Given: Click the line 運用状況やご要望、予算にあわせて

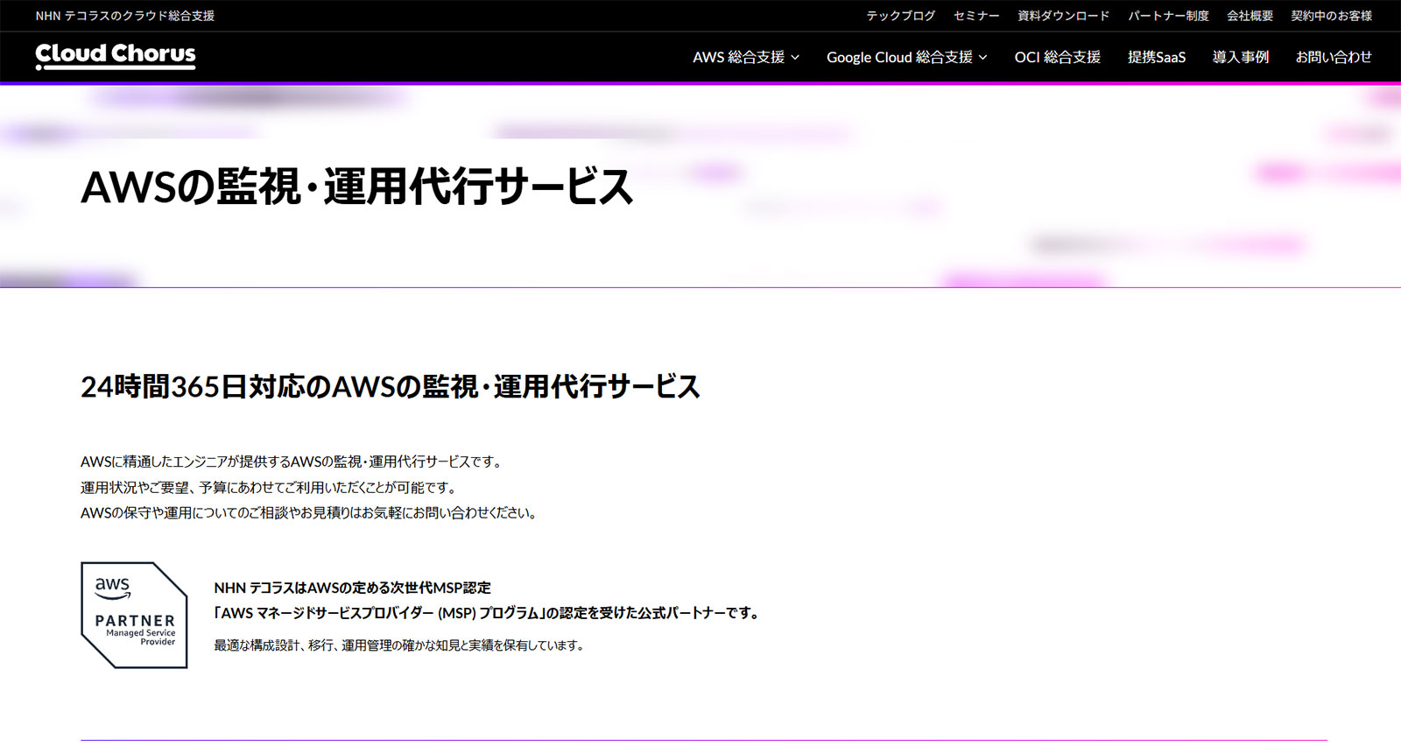Looking at the screenshot, I should 270,487.
